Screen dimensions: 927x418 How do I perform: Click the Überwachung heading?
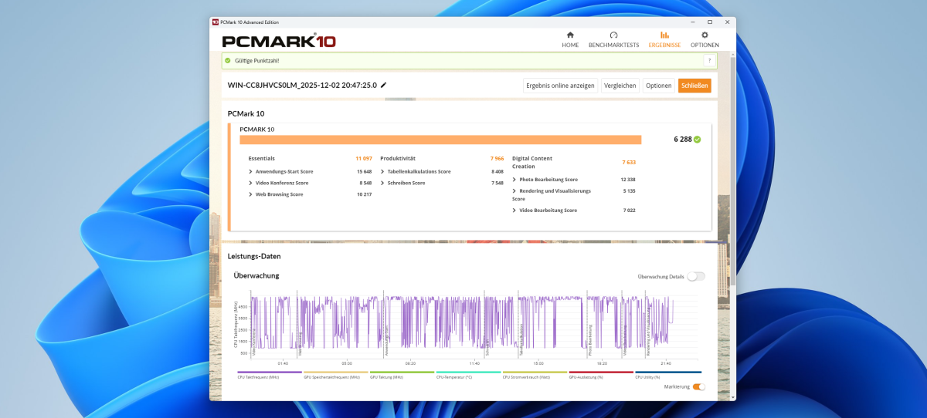click(x=256, y=275)
